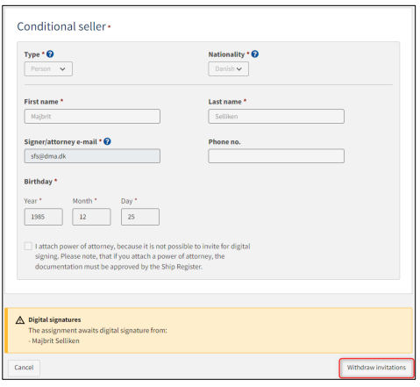Screen dimensions: 420x387
Task: Click the Withdraw invitations button
Action: tap(376, 368)
